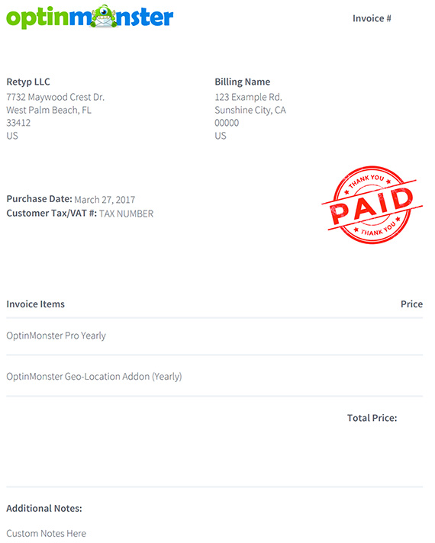Select the Retyp LLC company name
435x543 pixels.
click(28, 82)
